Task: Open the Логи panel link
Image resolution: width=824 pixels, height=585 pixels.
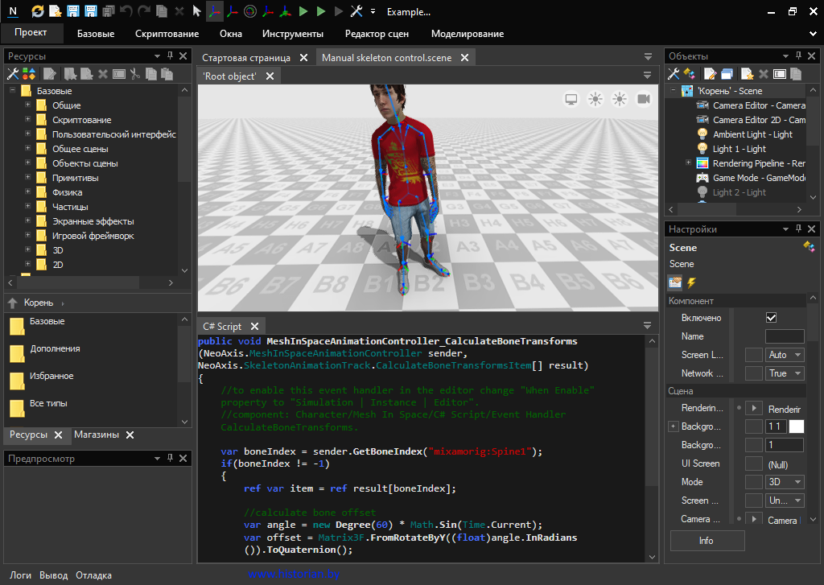Action: (x=21, y=575)
